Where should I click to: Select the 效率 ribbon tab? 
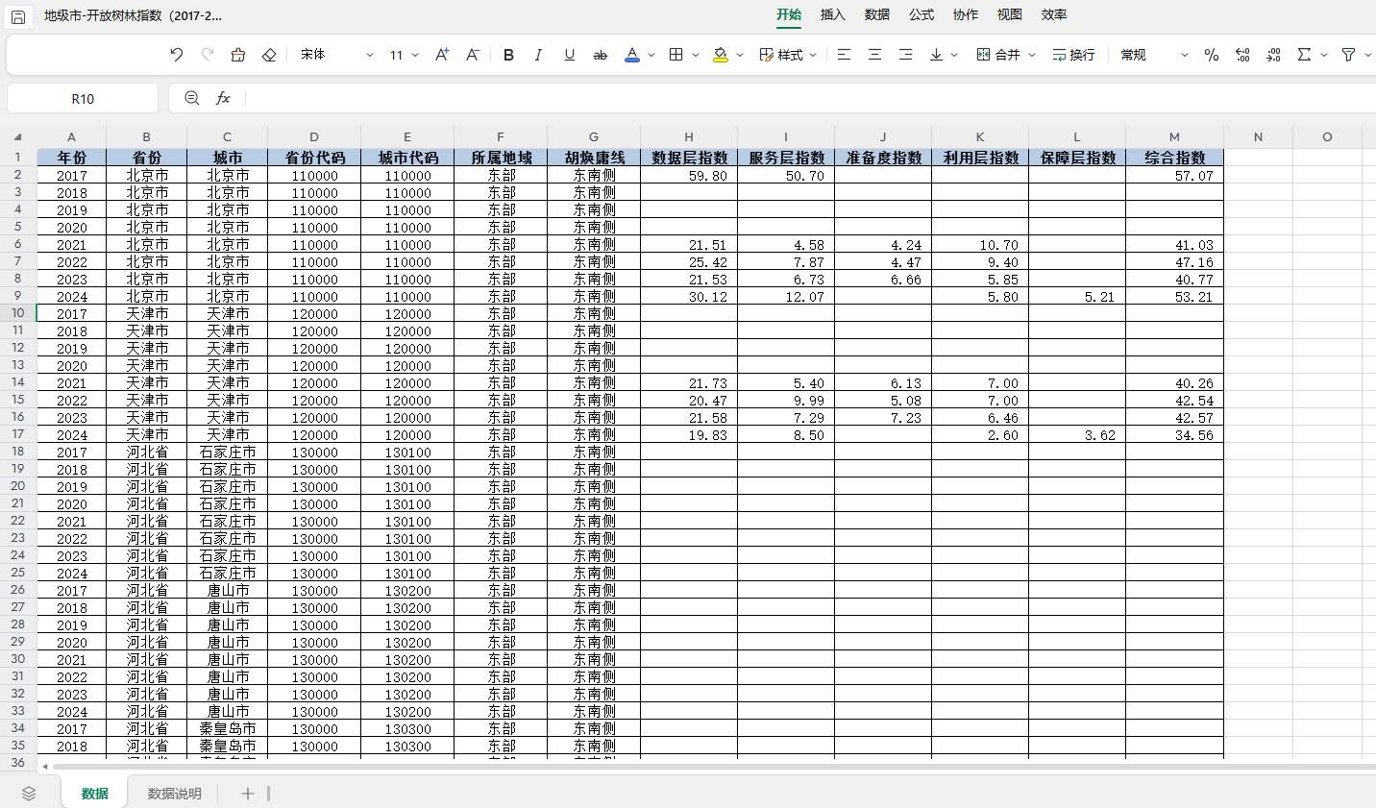[1054, 15]
